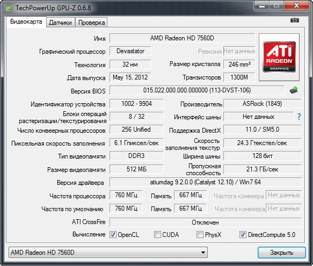
Task: Click the 512 МБ memory size value
Action: (x=136, y=169)
